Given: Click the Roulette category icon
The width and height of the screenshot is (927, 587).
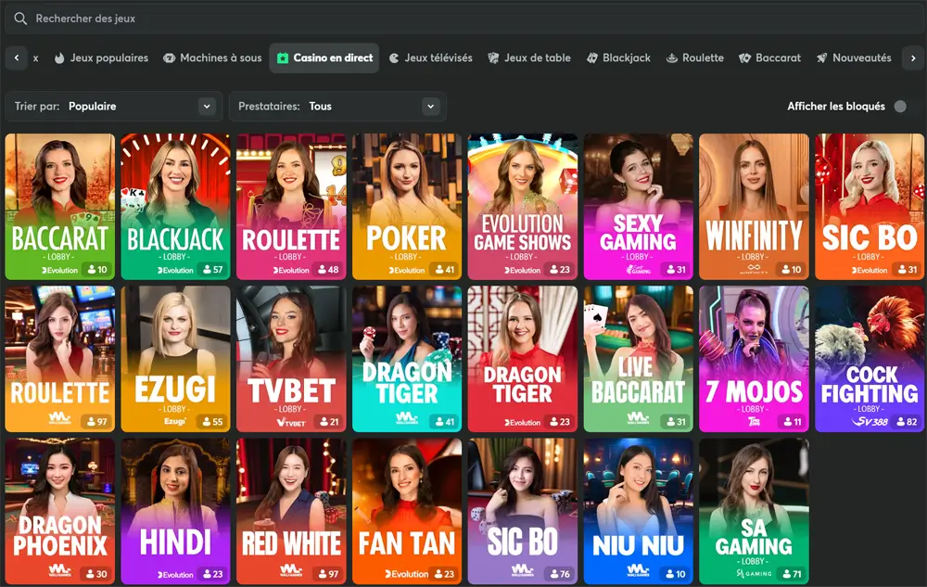Looking at the screenshot, I should click(672, 57).
